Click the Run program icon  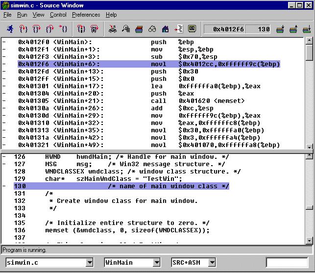(10, 29)
